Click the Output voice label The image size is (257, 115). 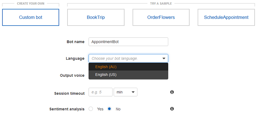point(72,75)
